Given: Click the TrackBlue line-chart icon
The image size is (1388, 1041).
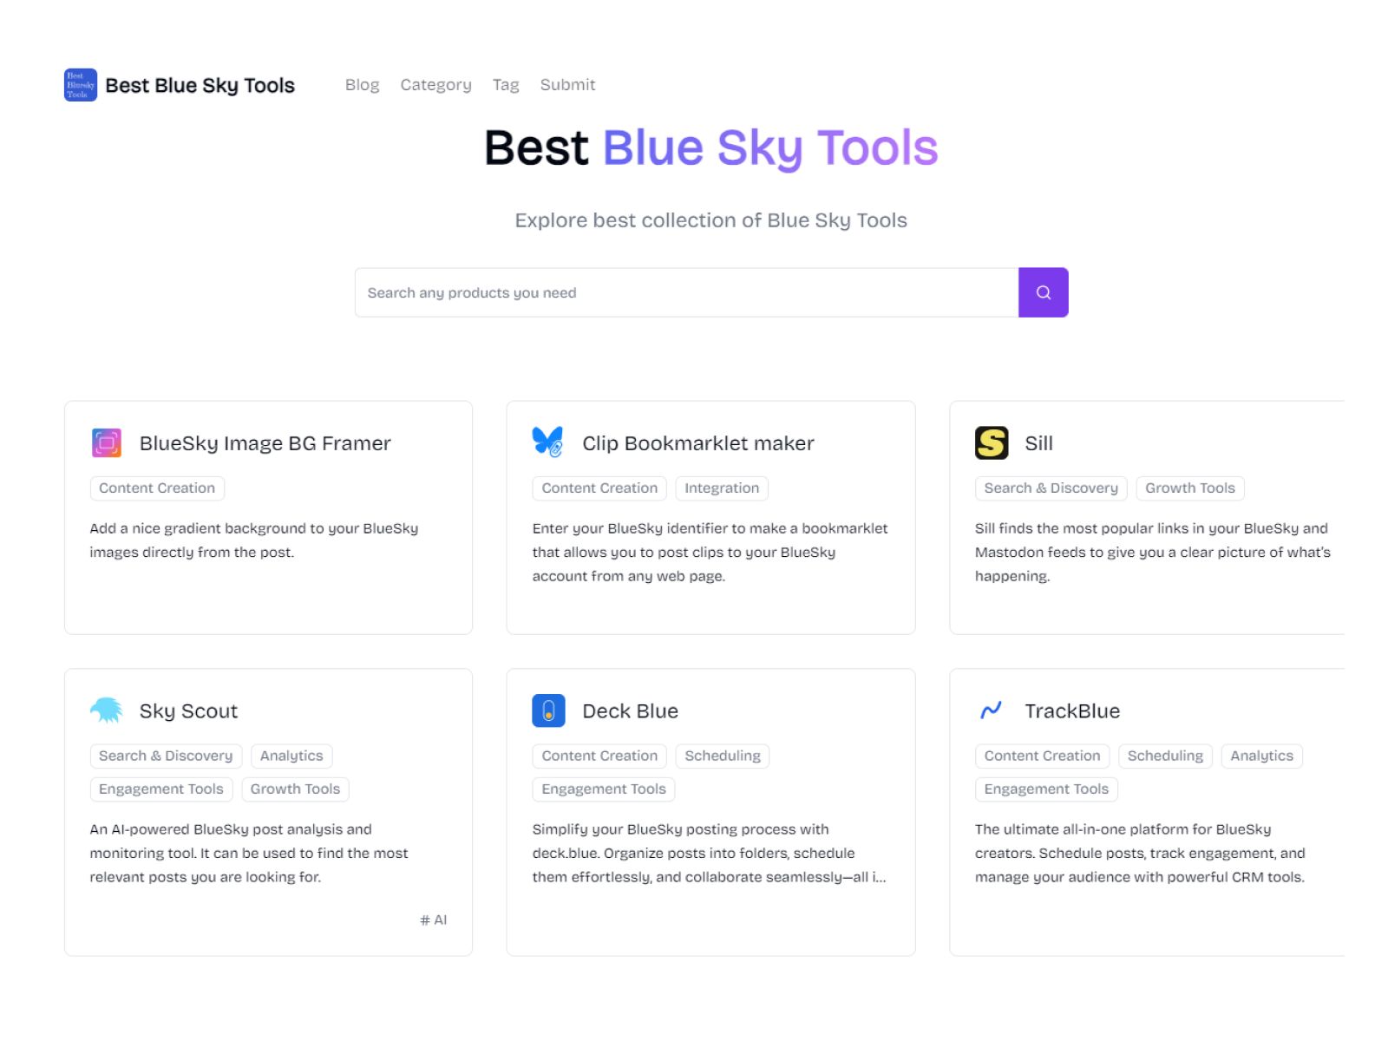Looking at the screenshot, I should tap(992, 710).
